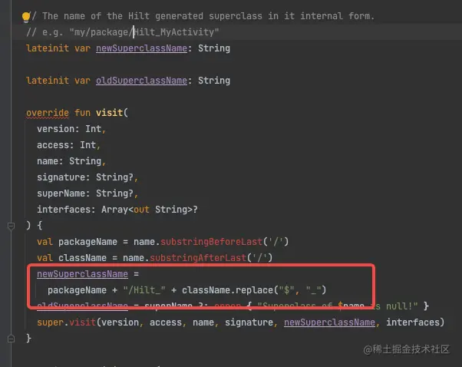This screenshot has width=462, height=367.
Task: Click className.replace call
Action: [x=254, y=290]
